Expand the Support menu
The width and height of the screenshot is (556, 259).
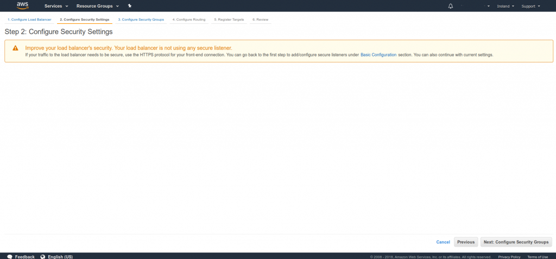[530, 6]
